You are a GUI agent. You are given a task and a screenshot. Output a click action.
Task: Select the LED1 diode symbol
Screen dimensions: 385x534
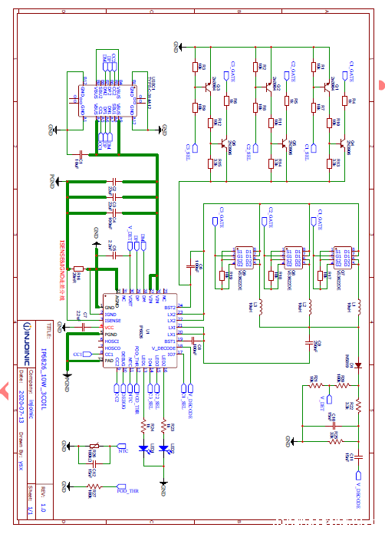pos(143,449)
